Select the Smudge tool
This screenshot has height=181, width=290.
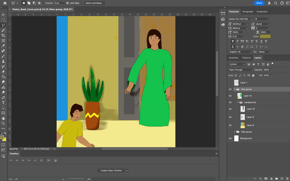click(x=3, y=82)
